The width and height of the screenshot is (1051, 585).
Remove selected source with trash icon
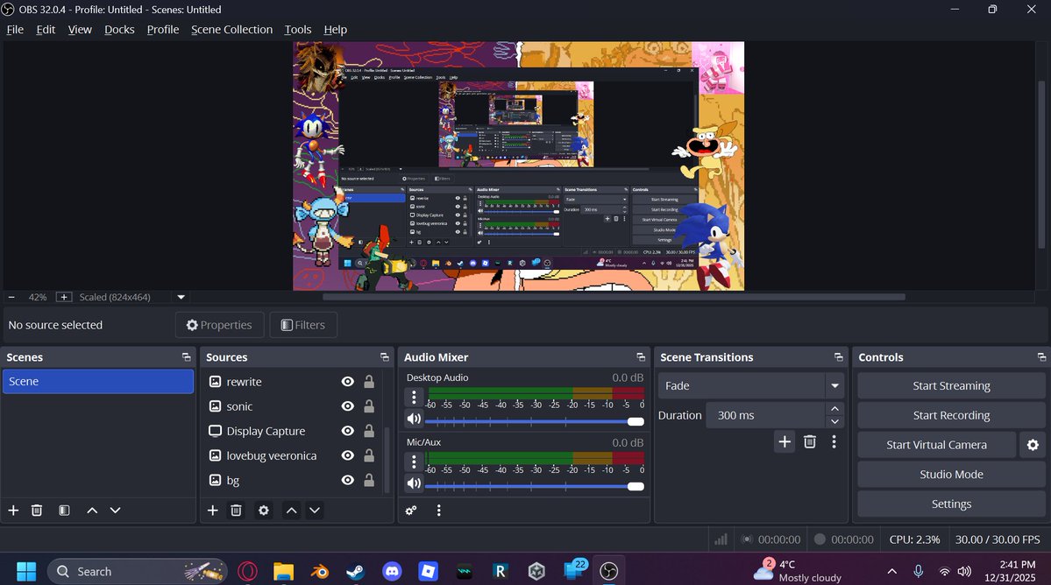(236, 510)
